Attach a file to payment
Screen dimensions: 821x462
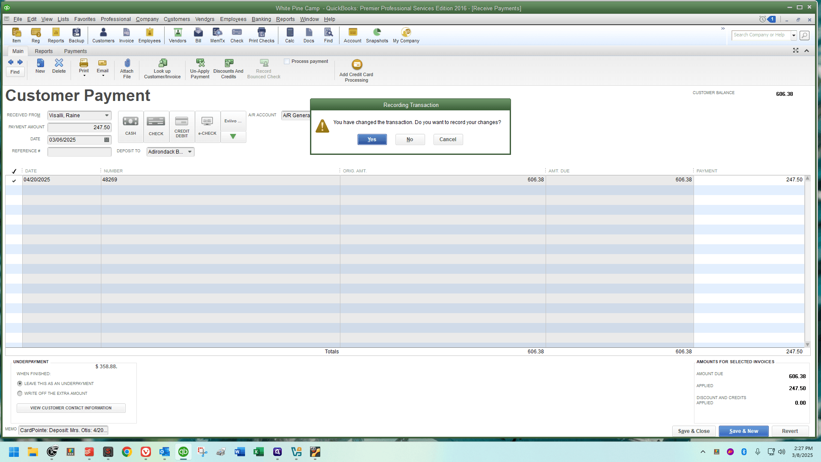(x=127, y=69)
